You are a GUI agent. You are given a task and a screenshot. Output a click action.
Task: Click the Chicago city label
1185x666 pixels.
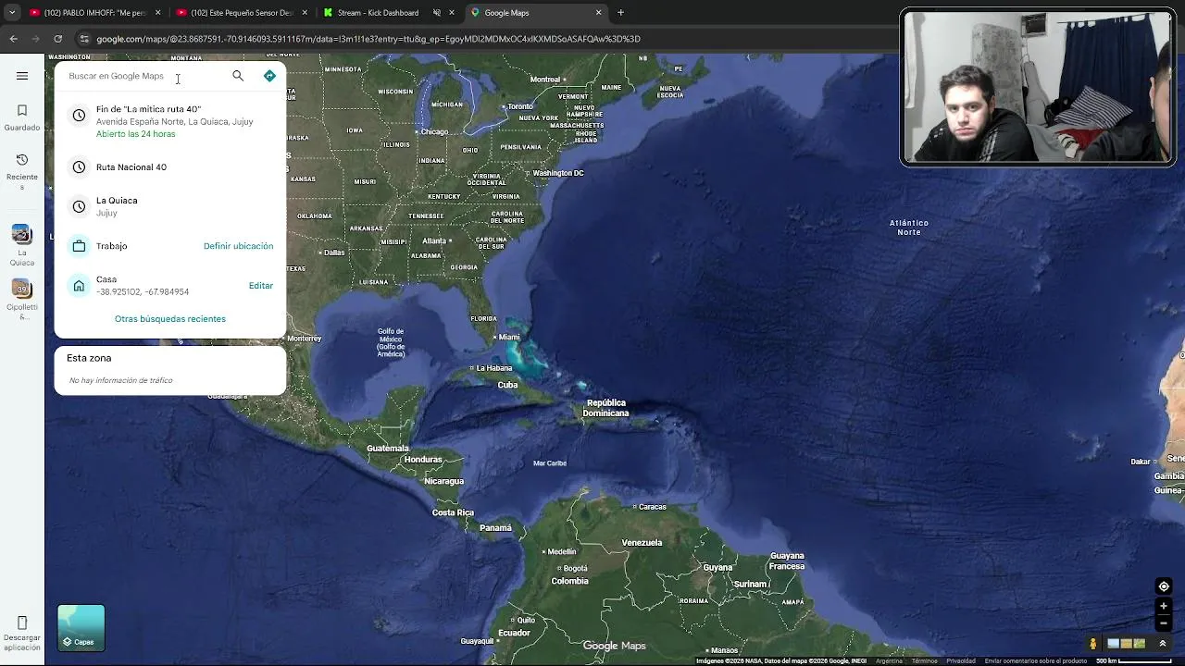click(x=434, y=132)
